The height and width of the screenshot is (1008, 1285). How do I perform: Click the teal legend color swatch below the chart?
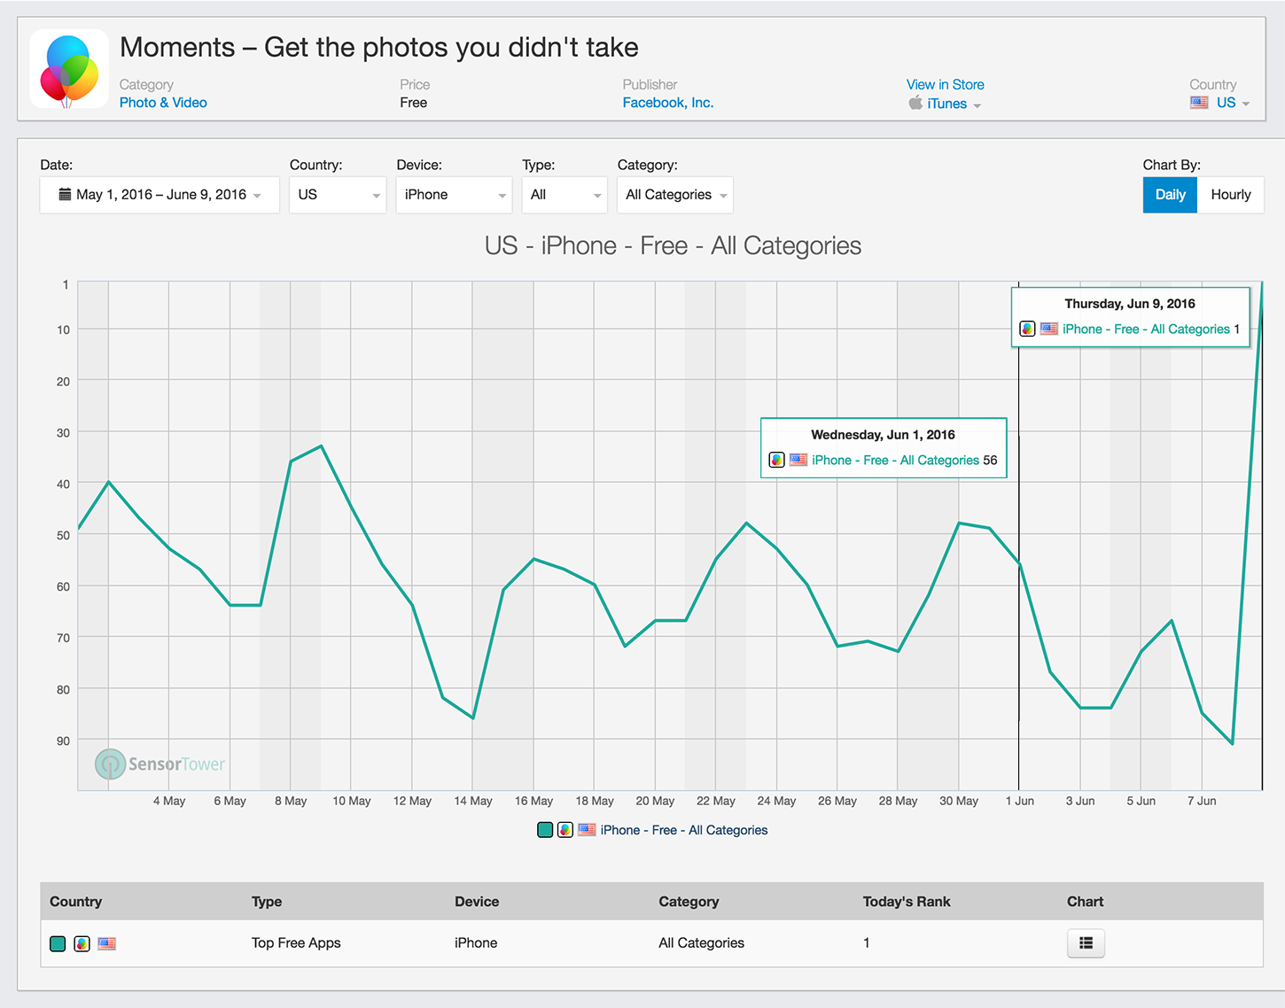point(545,830)
